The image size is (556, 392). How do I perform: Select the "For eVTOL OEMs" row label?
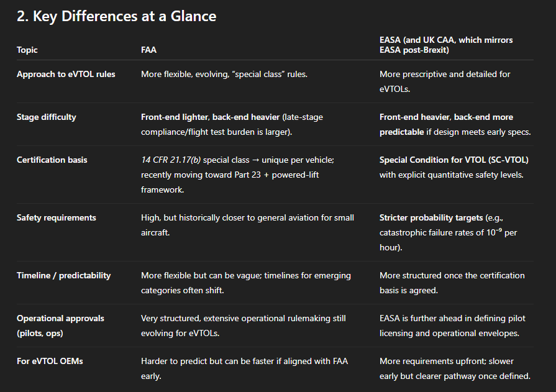(49, 361)
